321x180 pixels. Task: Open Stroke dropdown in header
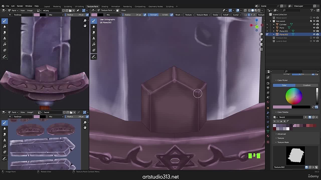coord(216,15)
